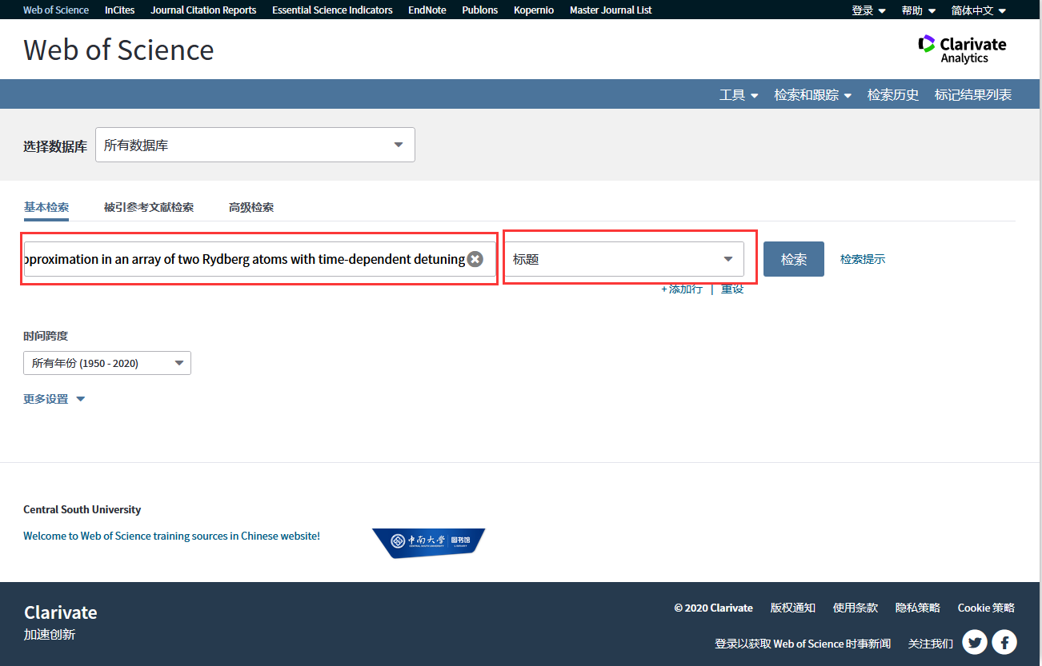Open the 简体中文 language dropdown
Viewport: 1042px width, 666px height.
pos(979,10)
